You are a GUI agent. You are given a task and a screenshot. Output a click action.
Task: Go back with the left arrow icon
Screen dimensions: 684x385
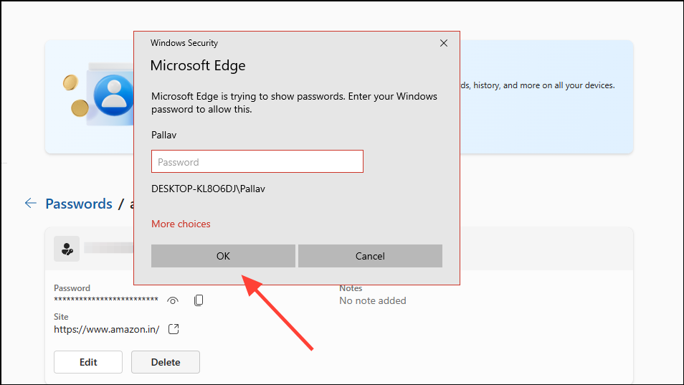click(31, 203)
